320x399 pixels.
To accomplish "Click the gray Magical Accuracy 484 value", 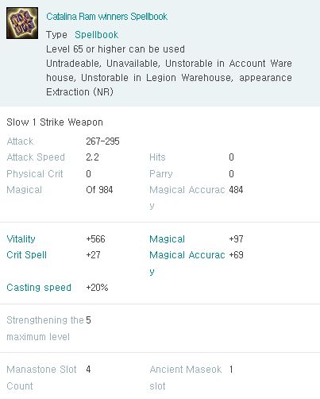I will (x=236, y=190).
